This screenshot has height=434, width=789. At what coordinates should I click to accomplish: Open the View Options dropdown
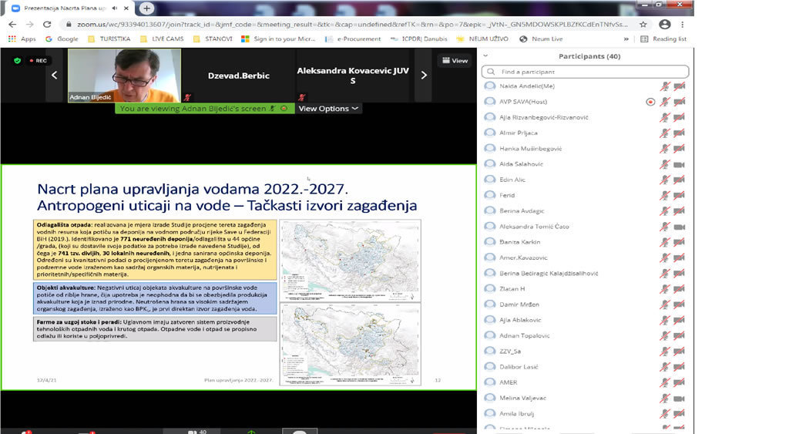pyautogui.click(x=328, y=109)
